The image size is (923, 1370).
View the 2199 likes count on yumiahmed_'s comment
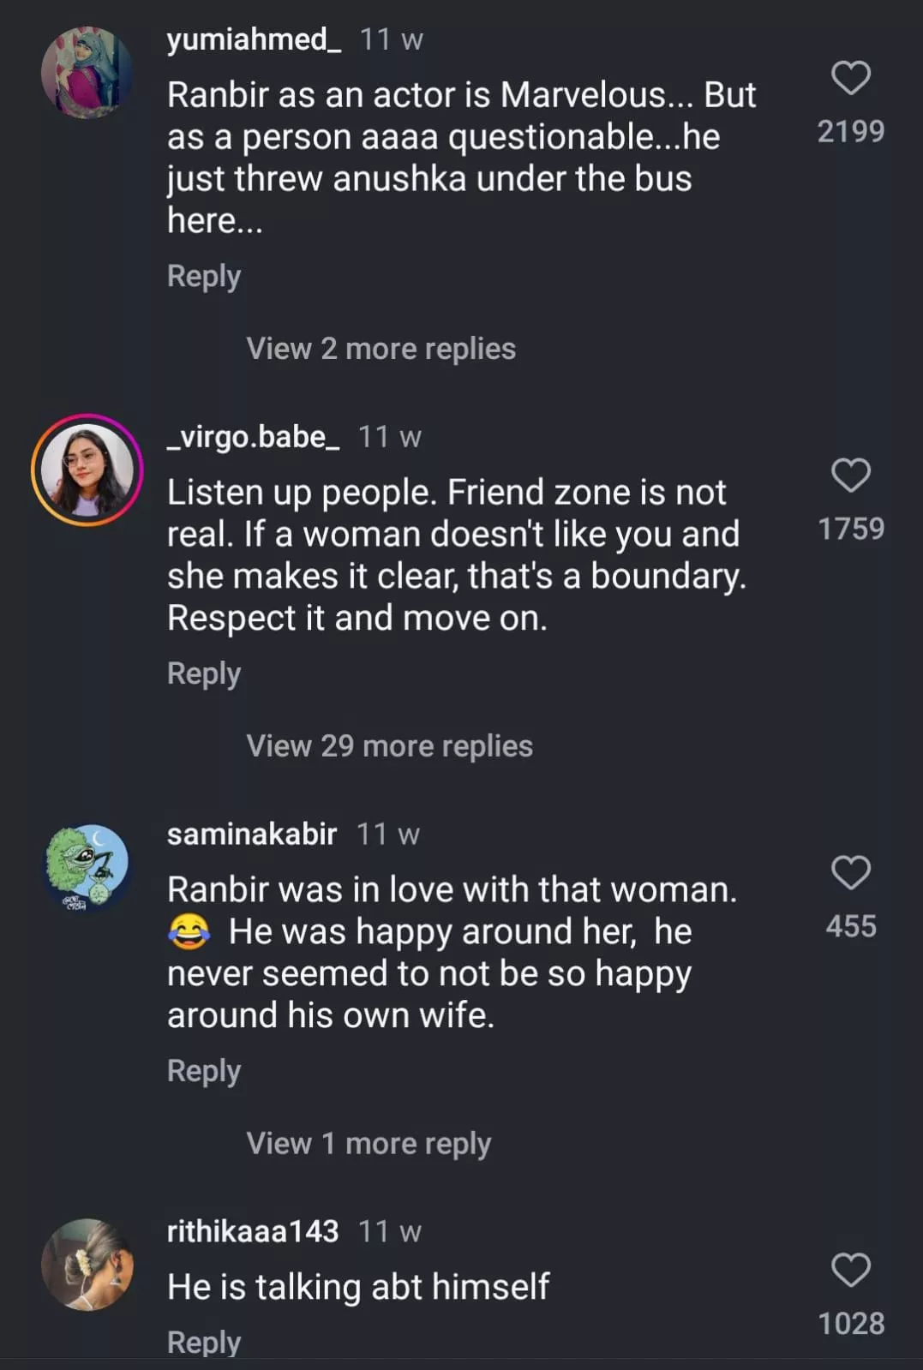[850, 131]
